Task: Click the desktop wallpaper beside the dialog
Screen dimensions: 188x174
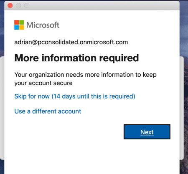Action: [x=184, y=28]
